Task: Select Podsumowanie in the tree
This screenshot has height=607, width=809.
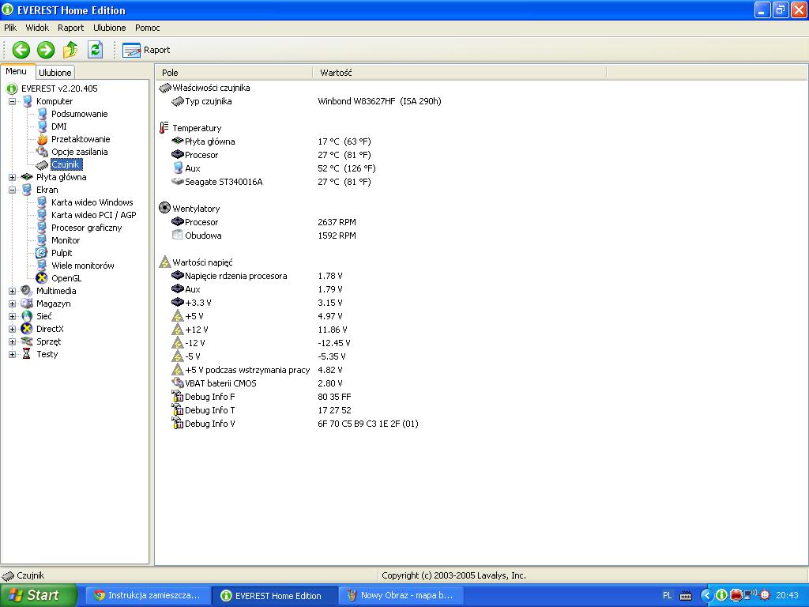Action: pyautogui.click(x=80, y=114)
